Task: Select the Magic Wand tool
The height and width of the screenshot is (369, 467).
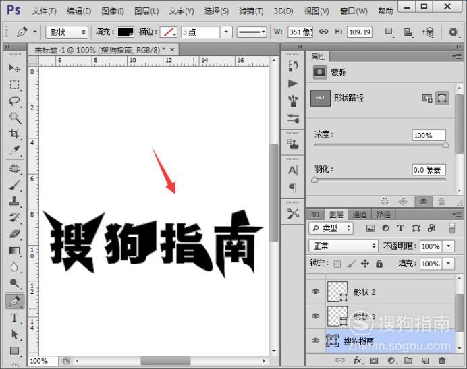Action: (14, 117)
